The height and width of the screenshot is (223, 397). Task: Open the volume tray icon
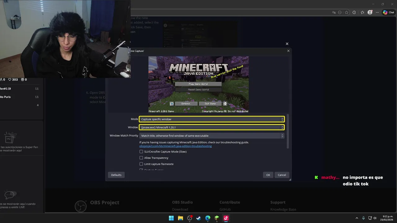(375, 218)
